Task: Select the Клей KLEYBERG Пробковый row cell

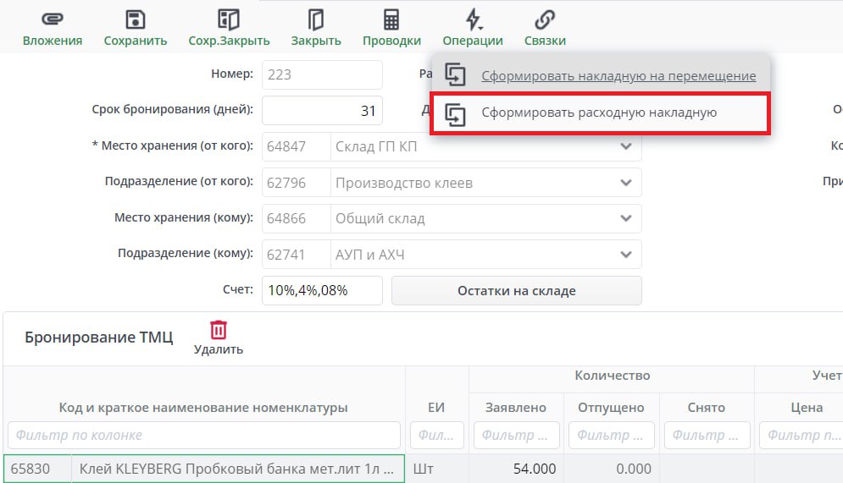Action: [237, 469]
